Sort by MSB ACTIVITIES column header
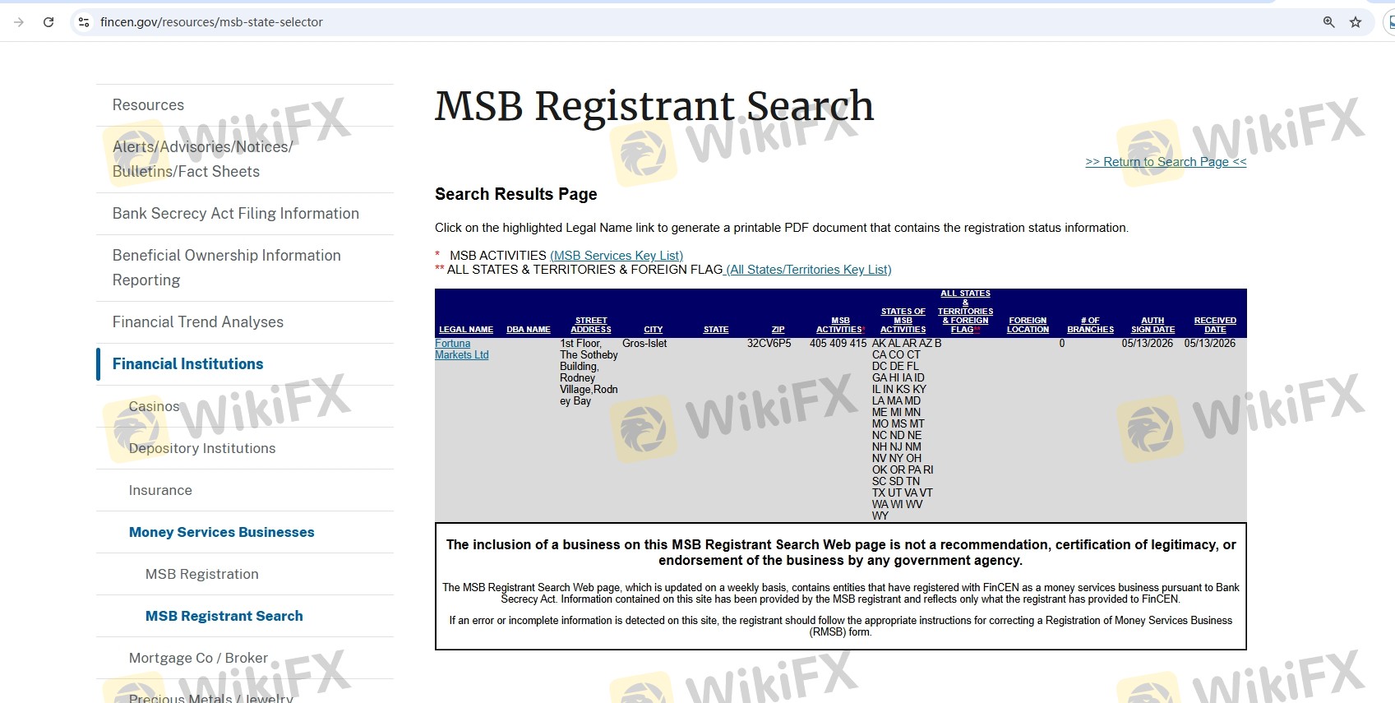 point(840,326)
